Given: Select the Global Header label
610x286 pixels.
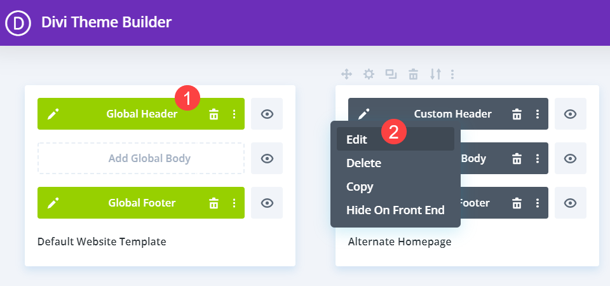Looking at the screenshot, I should click(142, 114).
